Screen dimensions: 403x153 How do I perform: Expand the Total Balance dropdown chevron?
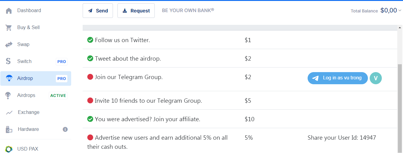pyautogui.click(x=400, y=11)
